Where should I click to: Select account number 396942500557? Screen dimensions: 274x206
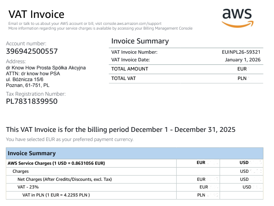pyautogui.click(x=32, y=52)
